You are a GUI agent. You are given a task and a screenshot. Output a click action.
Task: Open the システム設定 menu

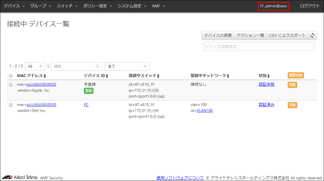(x=130, y=6)
